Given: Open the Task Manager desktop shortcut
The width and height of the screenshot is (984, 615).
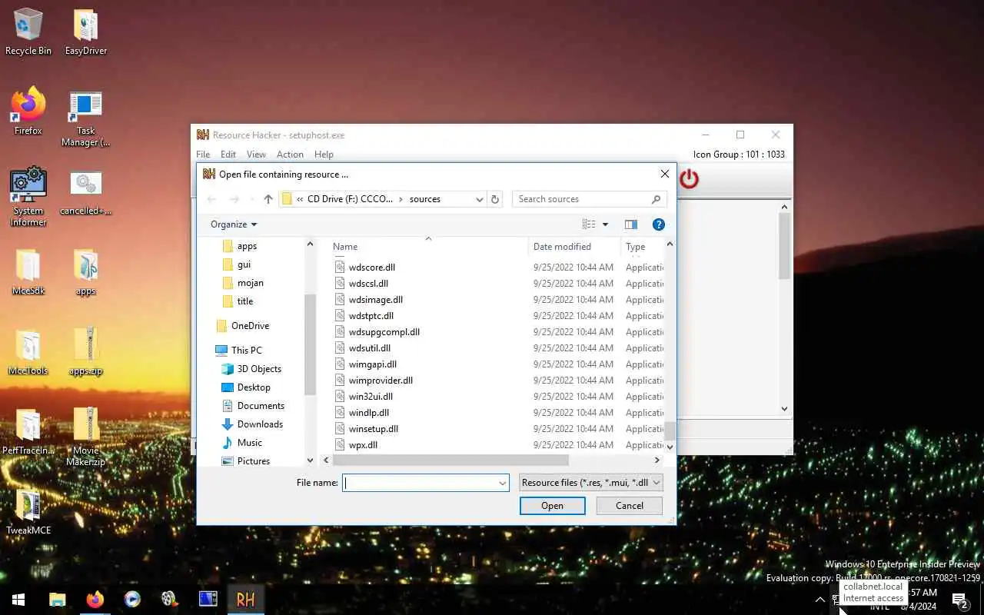Looking at the screenshot, I should [86, 118].
